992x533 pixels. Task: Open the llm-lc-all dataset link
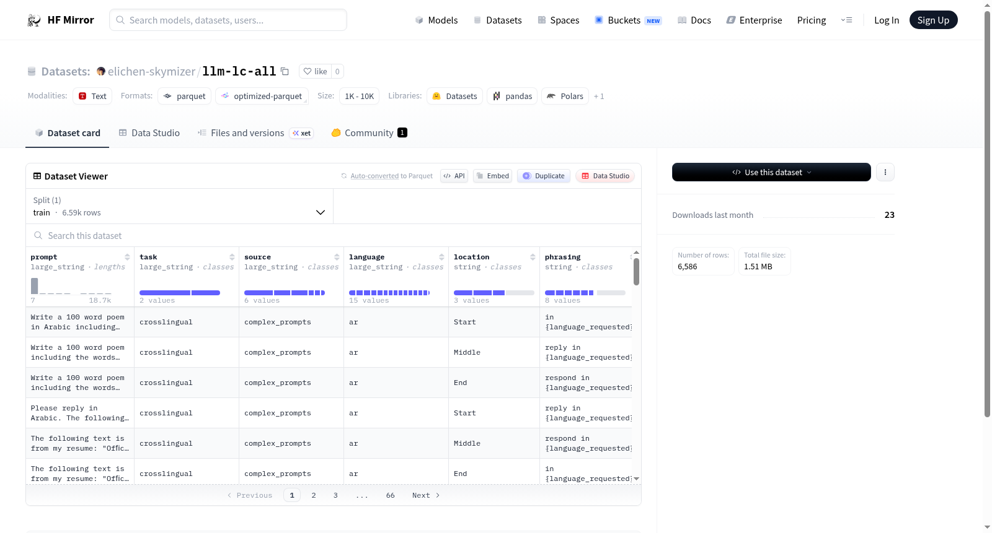tap(239, 71)
